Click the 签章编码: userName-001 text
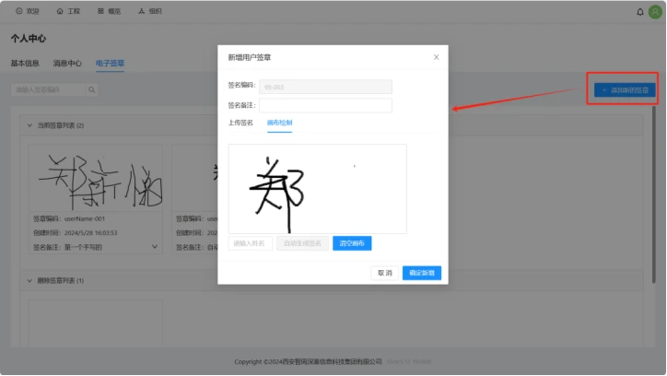This screenshot has height=376, width=667. point(69,218)
